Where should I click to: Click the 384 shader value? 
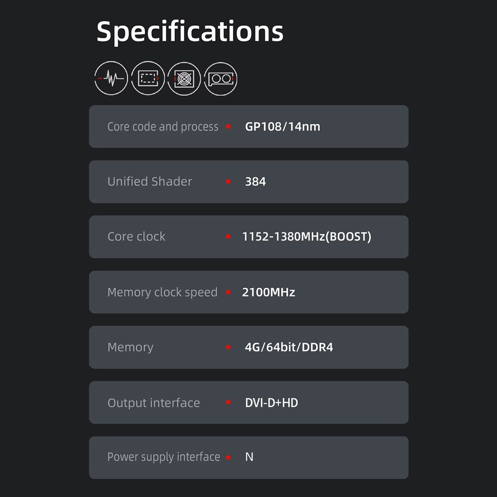tap(255, 182)
